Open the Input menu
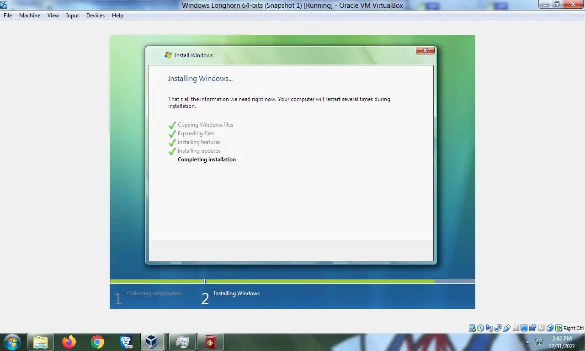 tap(72, 16)
